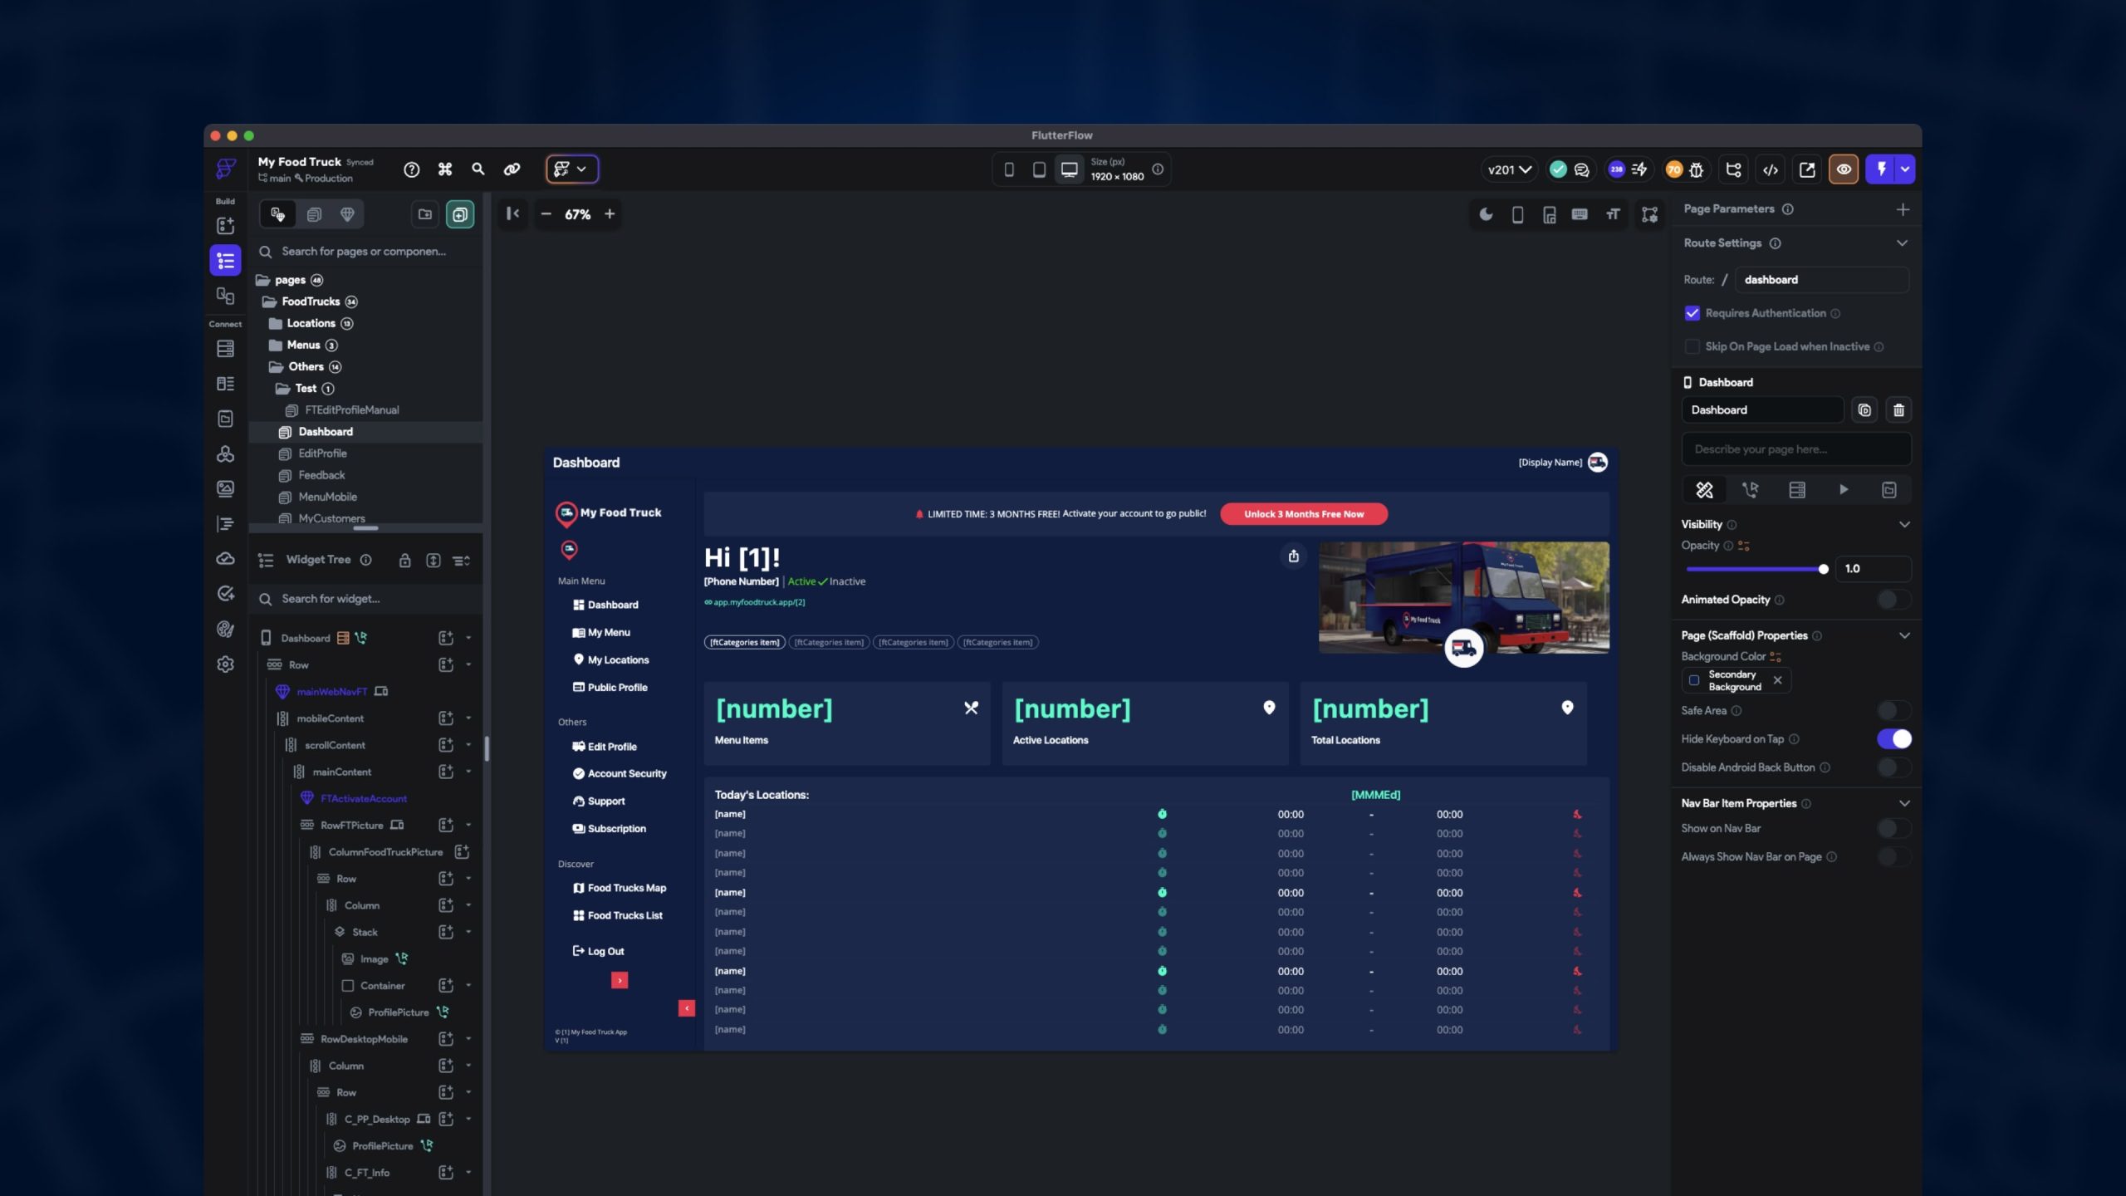The image size is (2126, 1196).
Task: Click the Run test mode lightning button
Action: 1881,169
